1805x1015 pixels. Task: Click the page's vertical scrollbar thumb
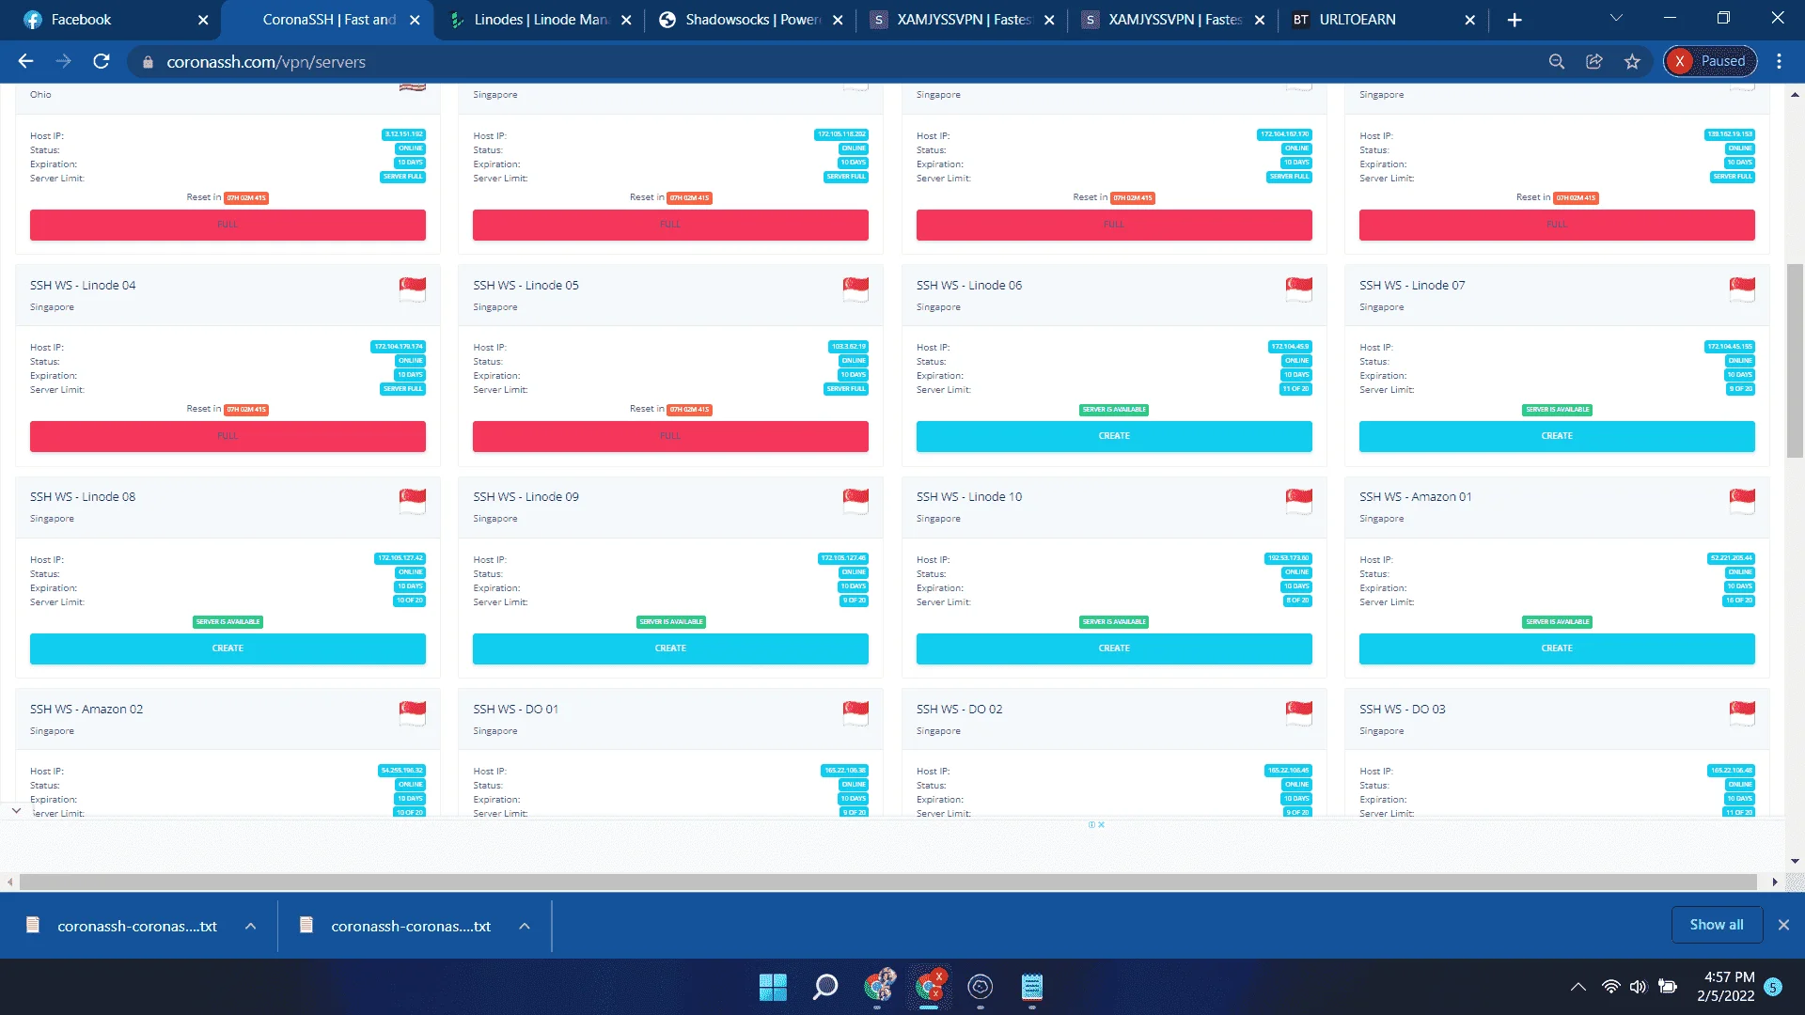[1795, 361]
